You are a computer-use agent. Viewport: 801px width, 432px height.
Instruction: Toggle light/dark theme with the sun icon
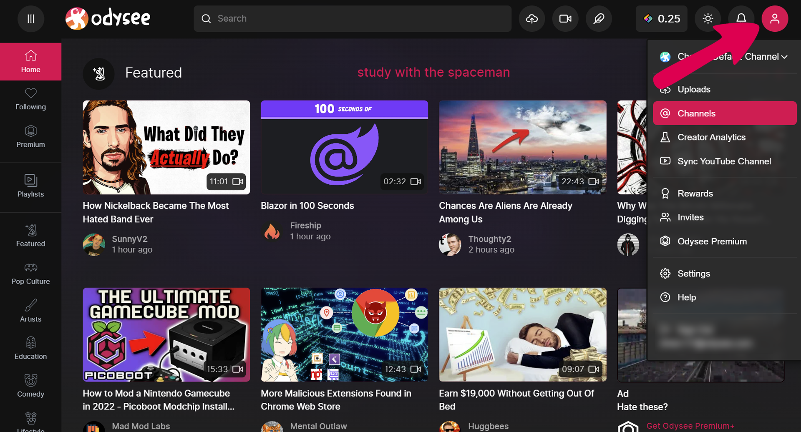pos(708,18)
